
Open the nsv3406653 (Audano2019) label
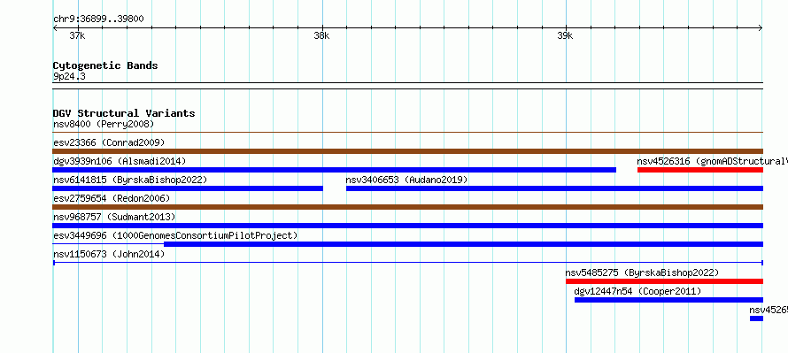click(x=406, y=180)
